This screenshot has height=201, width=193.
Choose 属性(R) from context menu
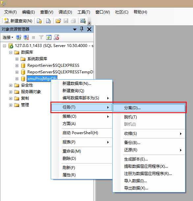[82, 175]
